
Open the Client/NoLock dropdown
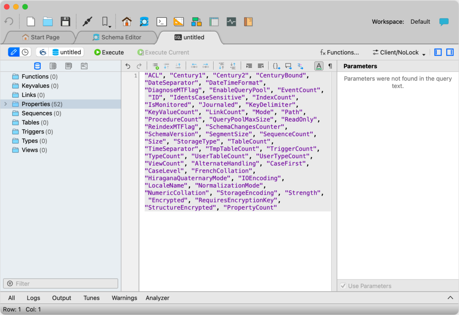tap(399, 52)
